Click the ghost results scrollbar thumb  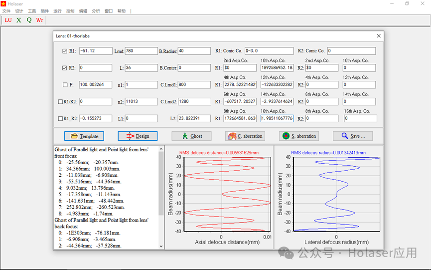161,183
